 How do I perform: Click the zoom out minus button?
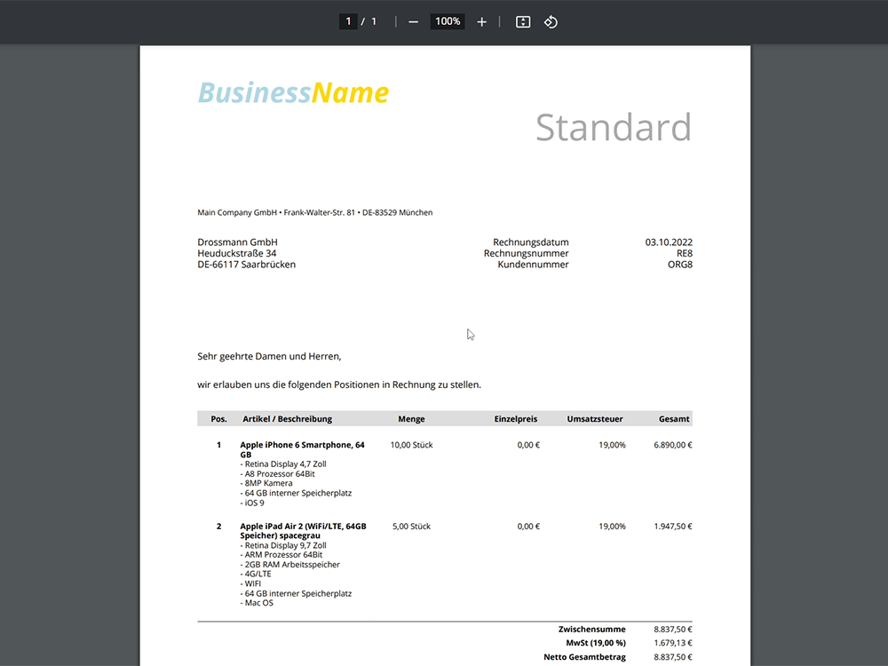click(413, 21)
